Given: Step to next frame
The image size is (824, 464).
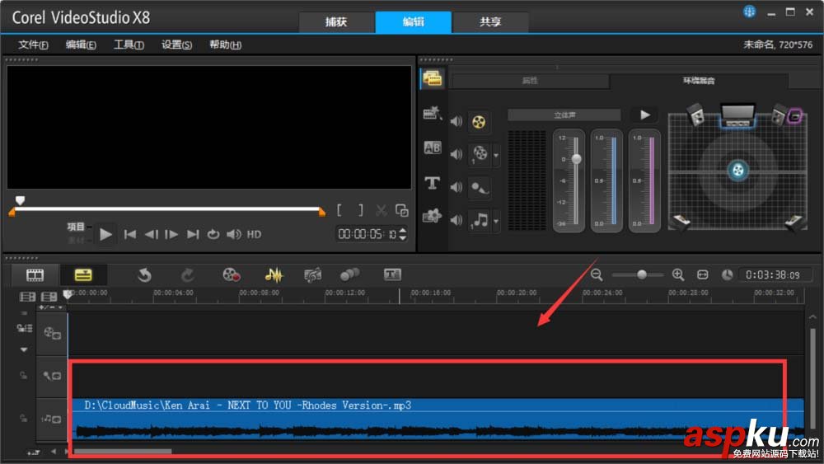Looking at the screenshot, I should 171,234.
